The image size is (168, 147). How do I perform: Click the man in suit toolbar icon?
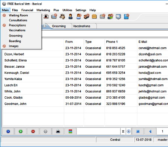coord(71,16)
